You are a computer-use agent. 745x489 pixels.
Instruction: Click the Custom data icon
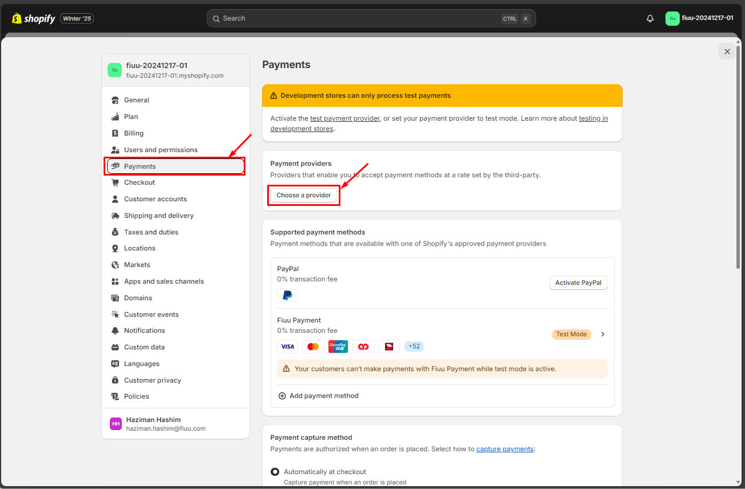click(x=114, y=347)
